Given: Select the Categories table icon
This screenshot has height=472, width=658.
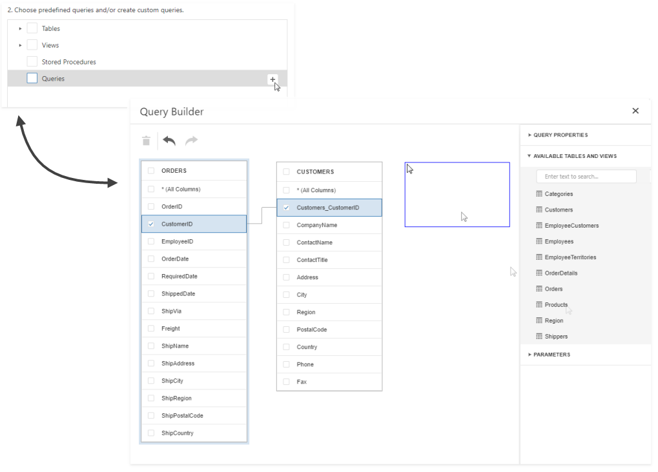Looking at the screenshot, I should point(539,193).
